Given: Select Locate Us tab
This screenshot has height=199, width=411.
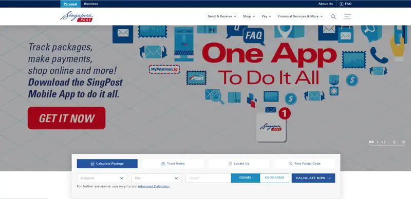Looking at the screenshot, I should pyautogui.click(x=239, y=164).
